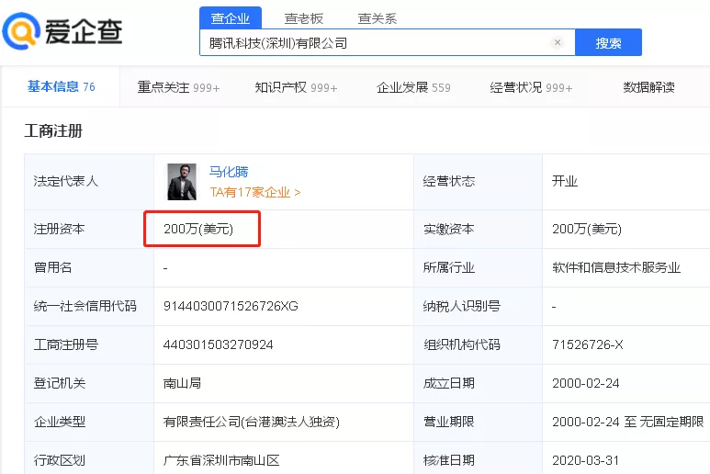Open the 知识产权 999+ tab
This screenshot has width=710, height=474.
[x=296, y=87]
